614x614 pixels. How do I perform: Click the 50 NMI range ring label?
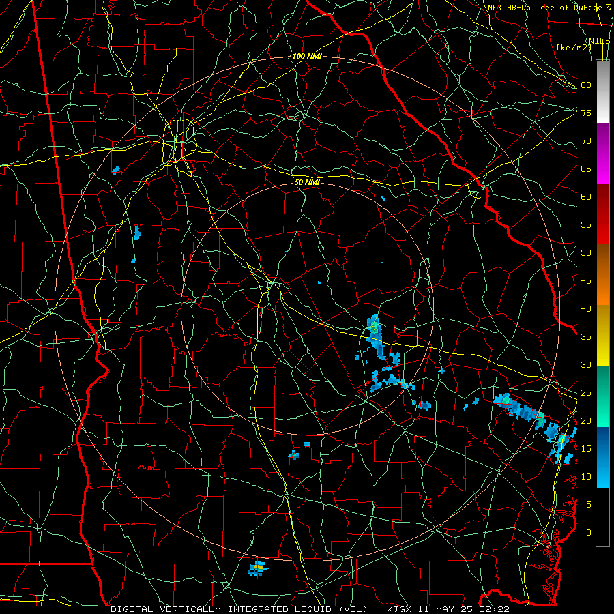coord(308,182)
